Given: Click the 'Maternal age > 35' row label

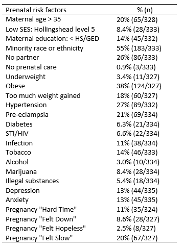Looking at the screenshot, I should pos(33,19).
